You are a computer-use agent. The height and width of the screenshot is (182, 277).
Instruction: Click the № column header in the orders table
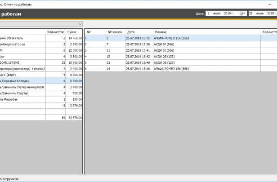coord(94,32)
